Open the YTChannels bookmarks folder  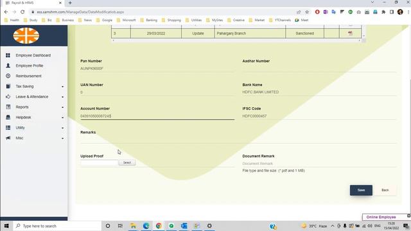(x=280, y=20)
